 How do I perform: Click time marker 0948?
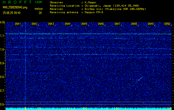134,24
